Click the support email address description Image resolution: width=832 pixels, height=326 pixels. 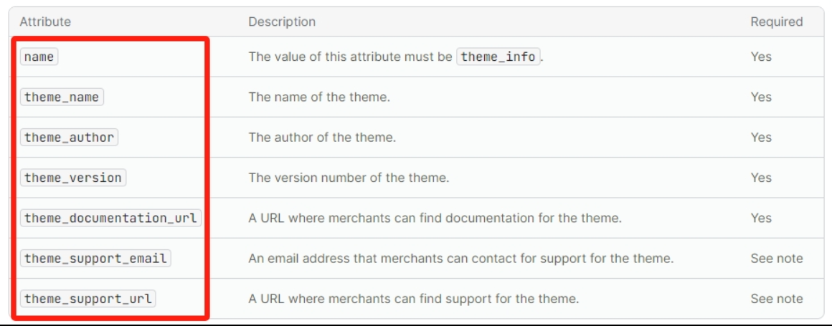[x=460, y=257]
